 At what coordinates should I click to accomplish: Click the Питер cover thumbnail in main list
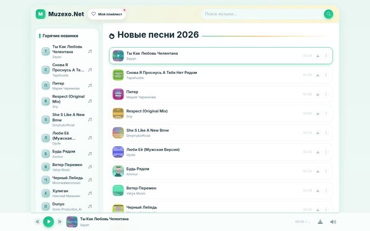coord(118,94)
